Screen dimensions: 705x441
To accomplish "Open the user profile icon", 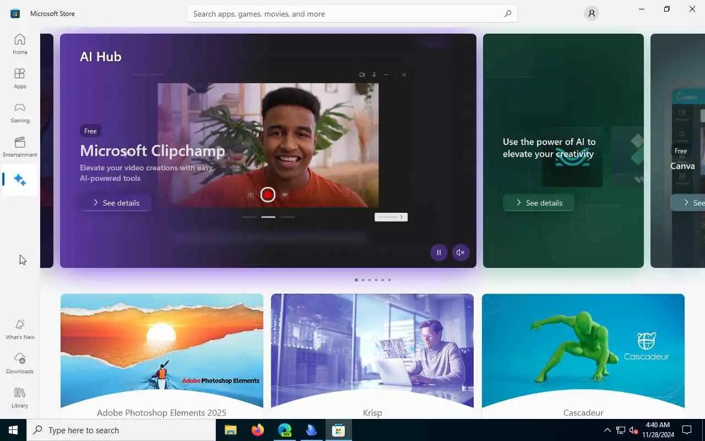I will click(x=592, y=14).
